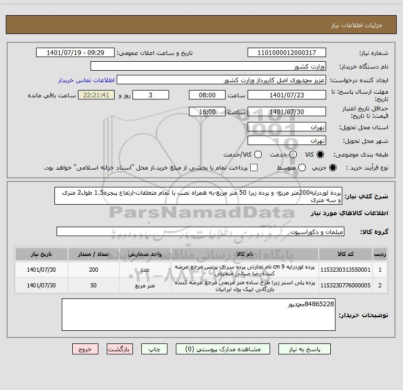Toggle the اسناد خزانه اسلامی payment checkbox

tap(254, 168)
